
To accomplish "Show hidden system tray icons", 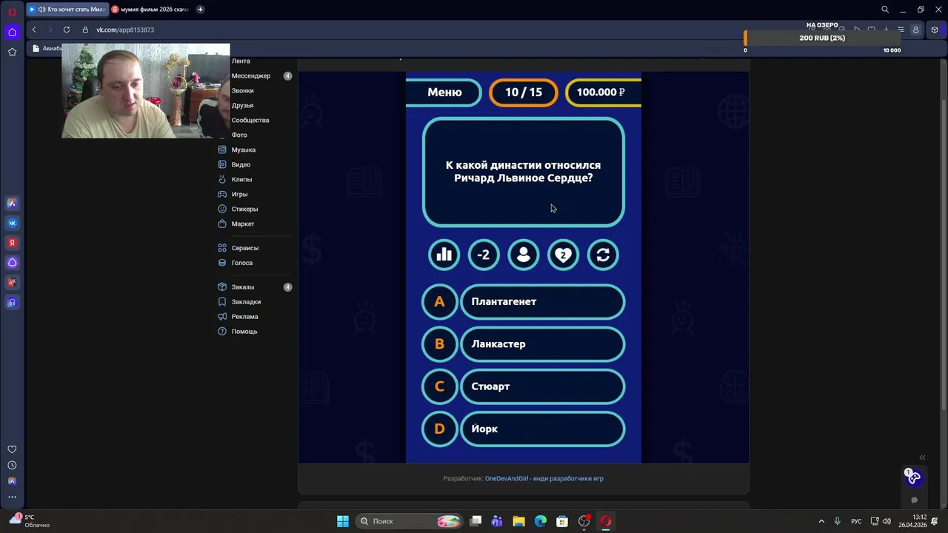I will (x=821, y=521).
